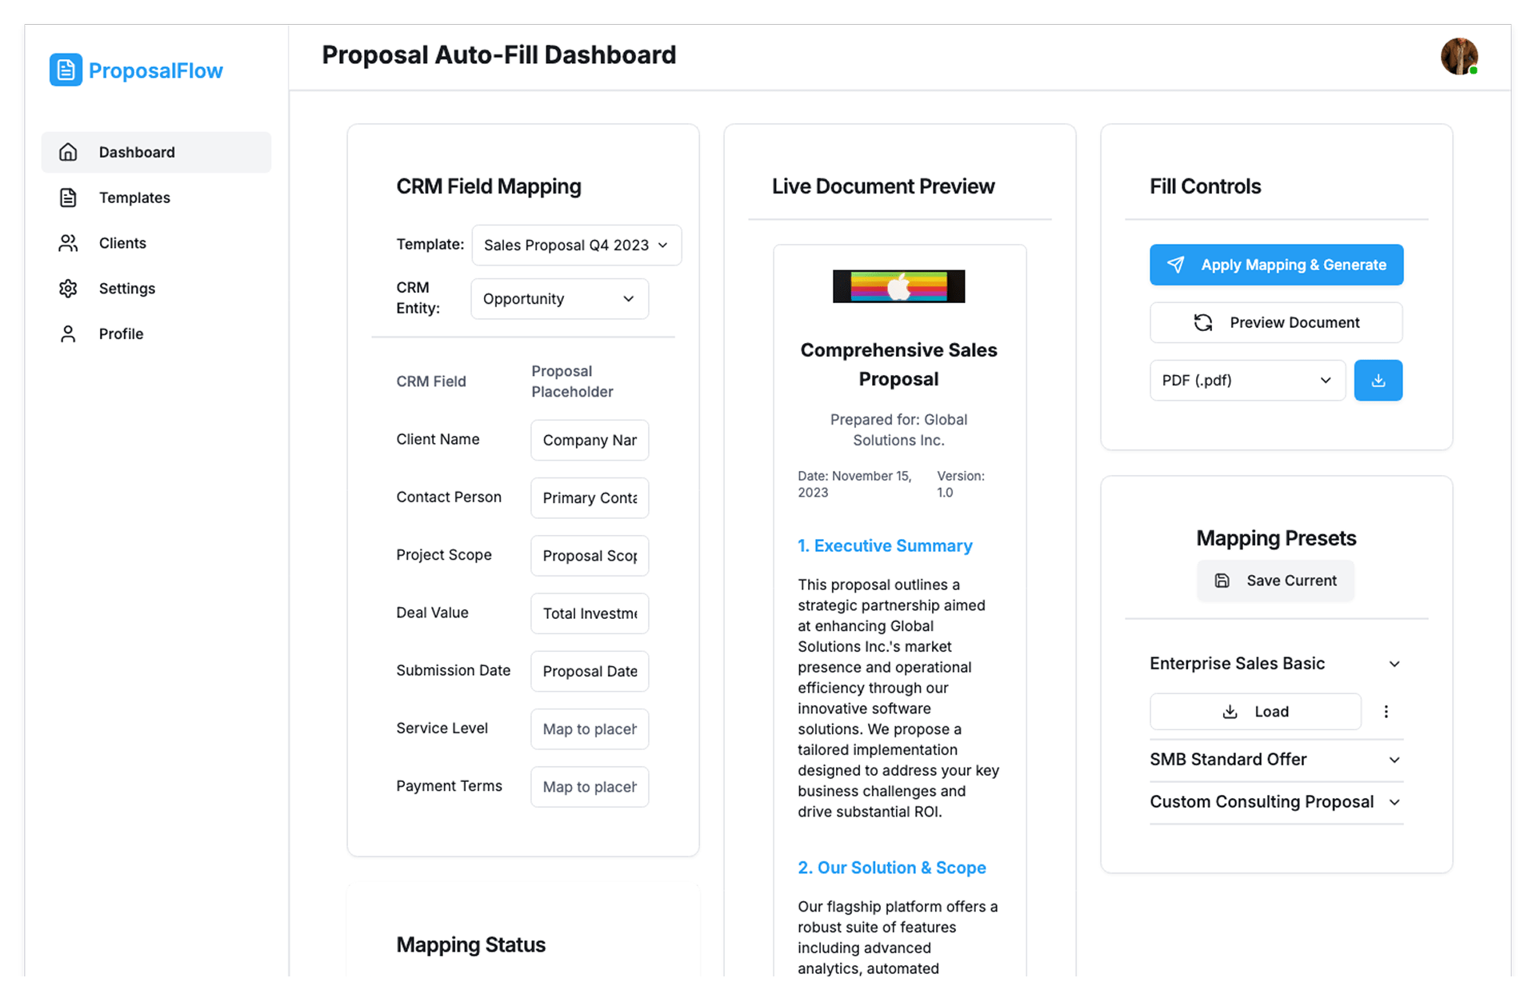Open the CRM Entity dropdown set to Opportunity
Viewport: 1536px width, 998px height.
click(x=559, y=299)
